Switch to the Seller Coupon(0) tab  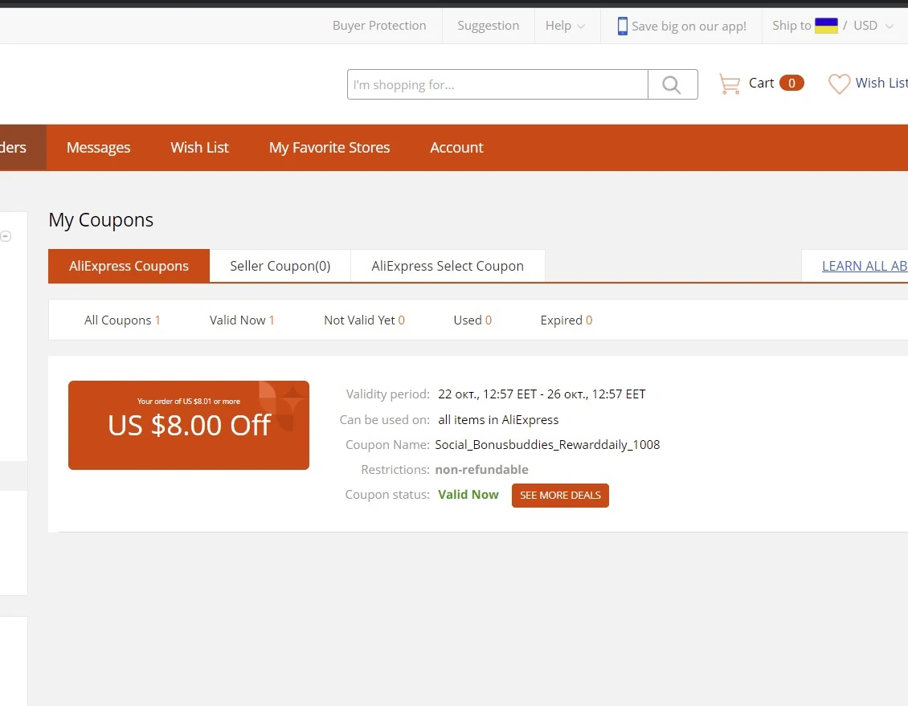pyautogui.click(x=280, y=266)
